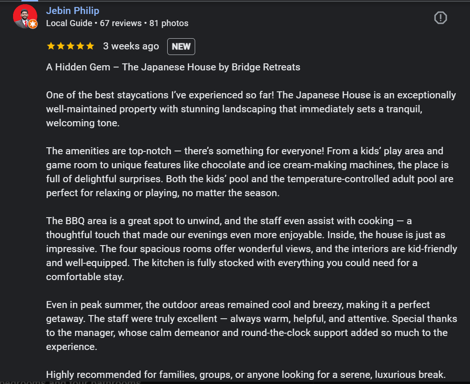Viewport: 470px width, 384px height.
Task: Click the second yellow rating star
Action: 61,46
